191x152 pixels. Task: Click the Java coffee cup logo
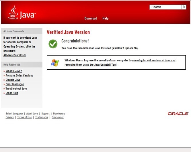click(x=22, y=12)
